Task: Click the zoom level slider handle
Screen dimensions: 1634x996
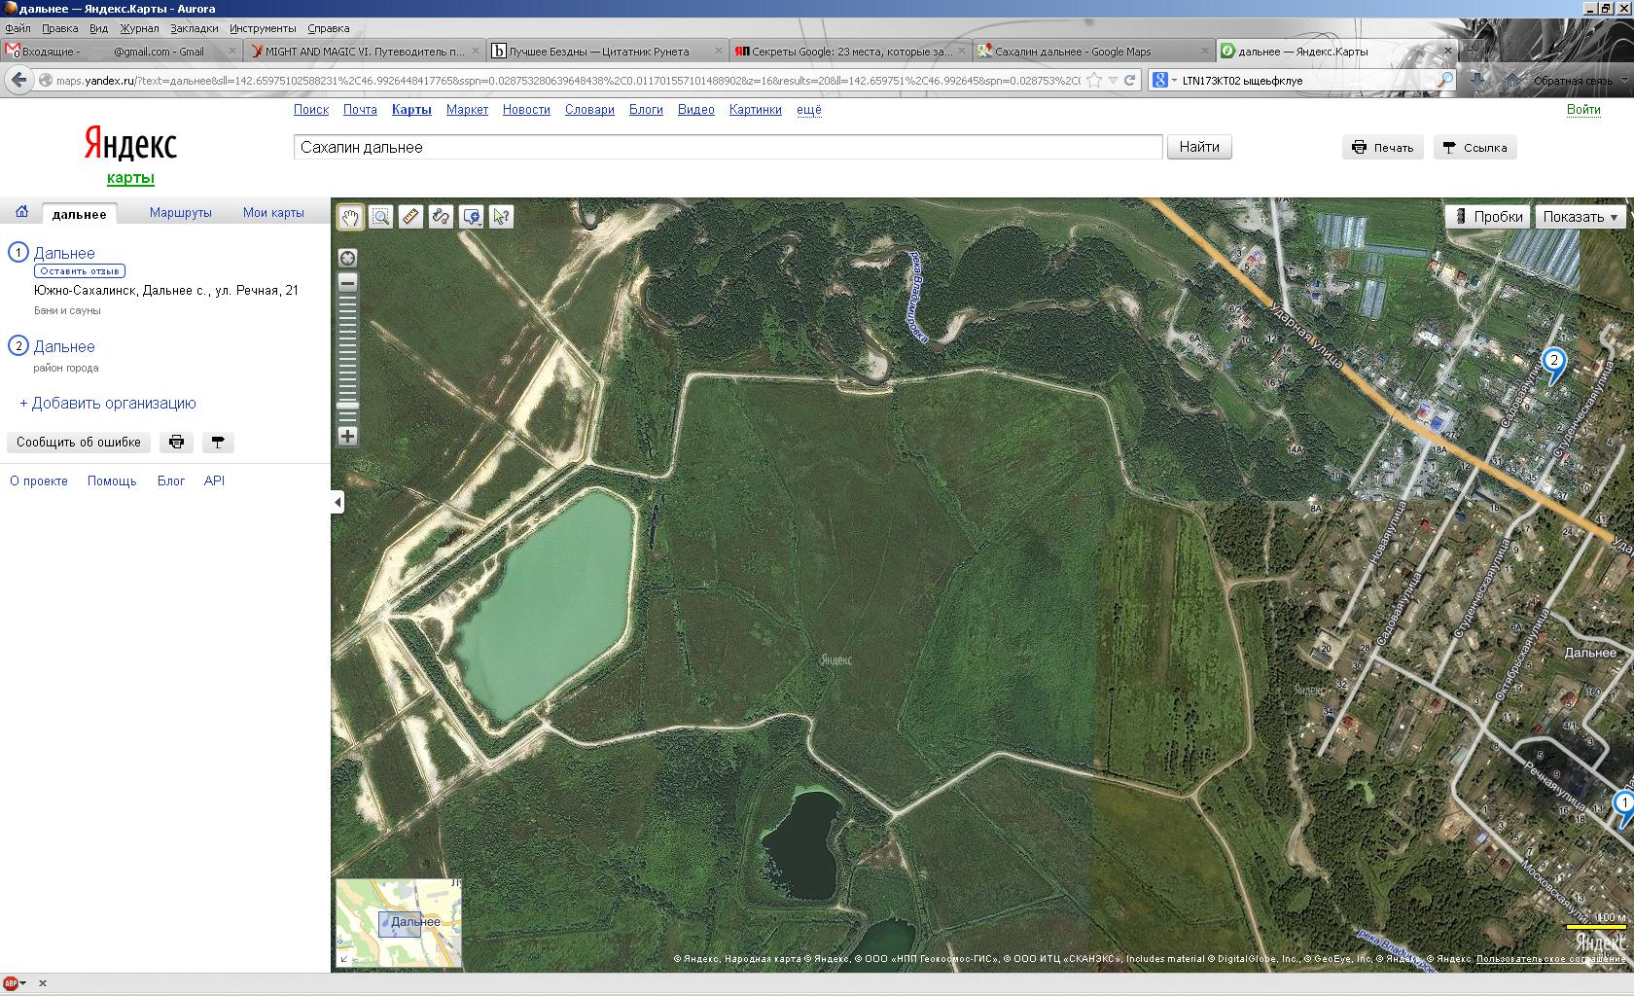Action: 347,406
